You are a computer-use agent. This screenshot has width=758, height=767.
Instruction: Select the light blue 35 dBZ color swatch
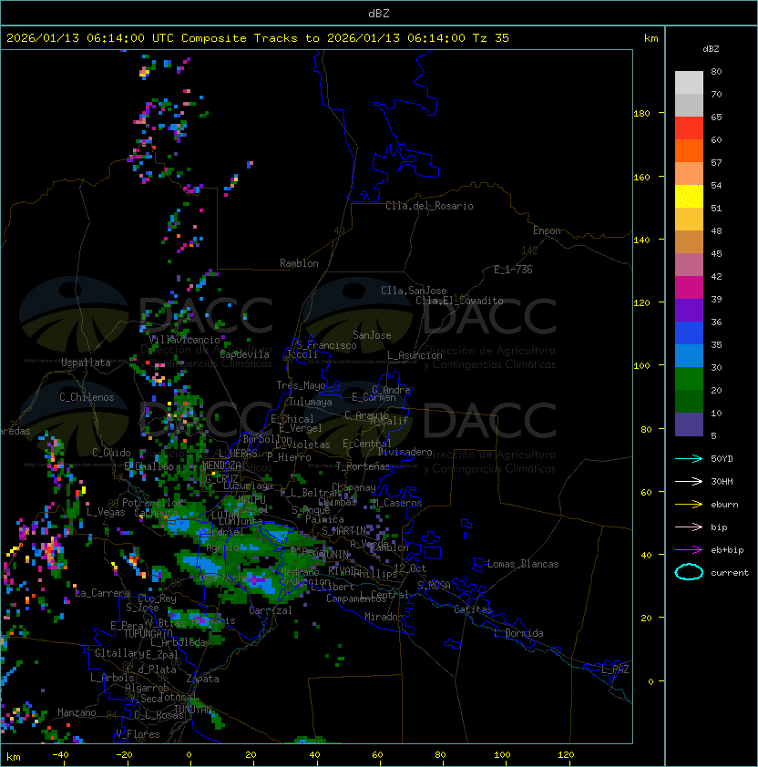[x=689, y=356]
